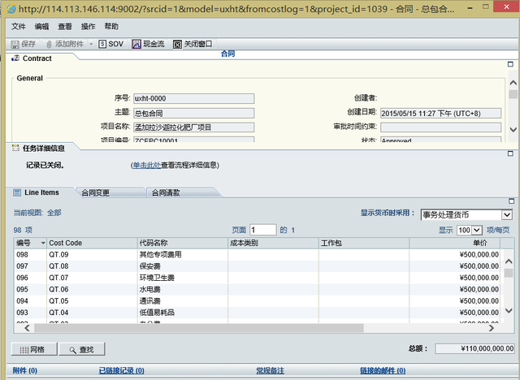Open the 编辑 menu

(41, 27)
